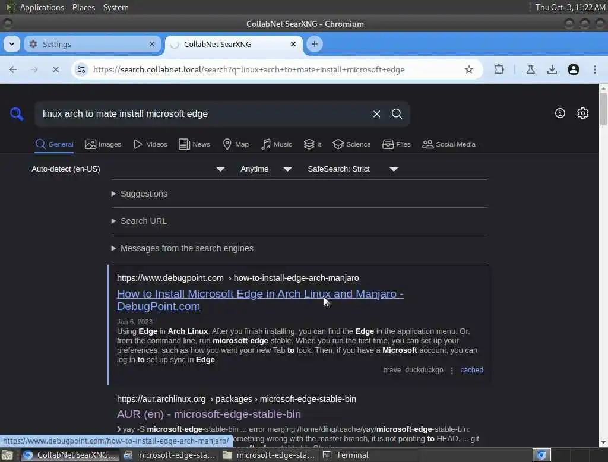Switch to CollabNet SearXNG taskbar window
The image size is (608, 462).
click(69, 455)
